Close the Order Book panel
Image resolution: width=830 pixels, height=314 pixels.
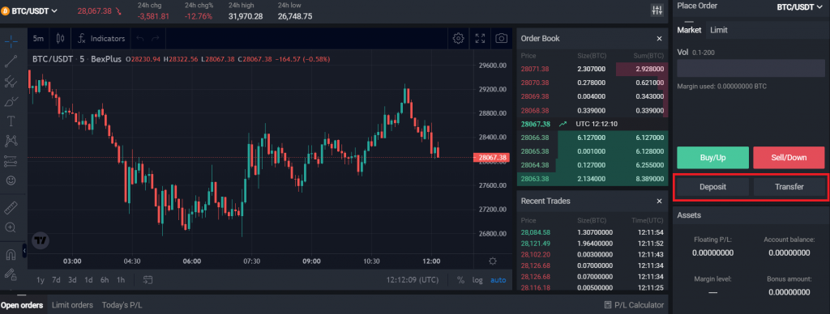point(659,39)
